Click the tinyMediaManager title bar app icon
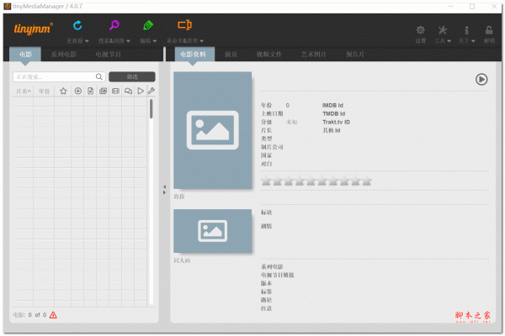Viewport: 505px width, 336px height. point(7,7)
